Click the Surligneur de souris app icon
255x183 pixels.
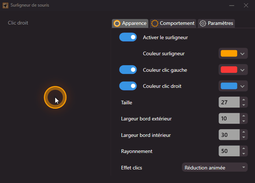[x=5, y=5]
